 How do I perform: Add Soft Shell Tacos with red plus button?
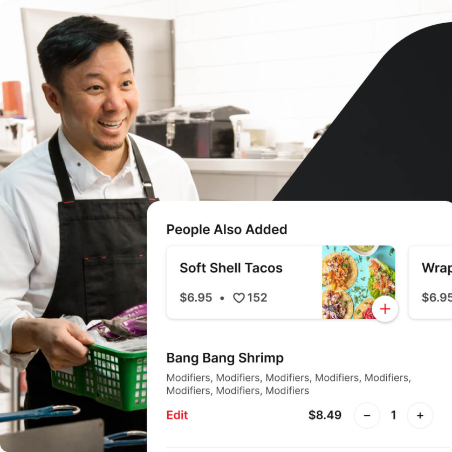[385, 309]
